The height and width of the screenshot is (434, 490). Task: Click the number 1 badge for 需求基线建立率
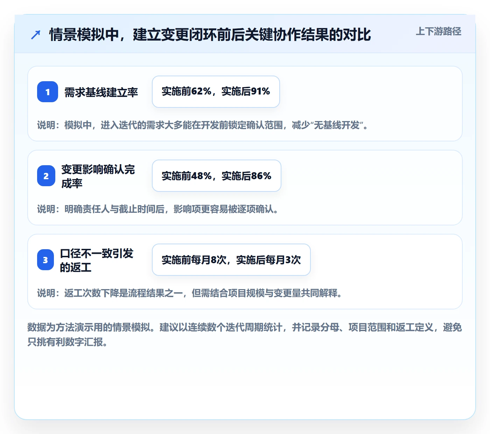48,92
